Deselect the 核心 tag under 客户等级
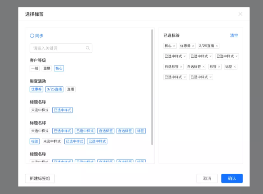Viewport: 263px width, 194px height. pyautogui.click(x=59, y=68)
